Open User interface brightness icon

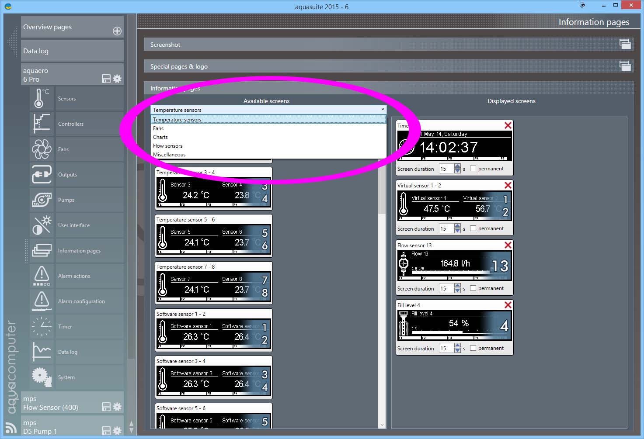(42, 225)
